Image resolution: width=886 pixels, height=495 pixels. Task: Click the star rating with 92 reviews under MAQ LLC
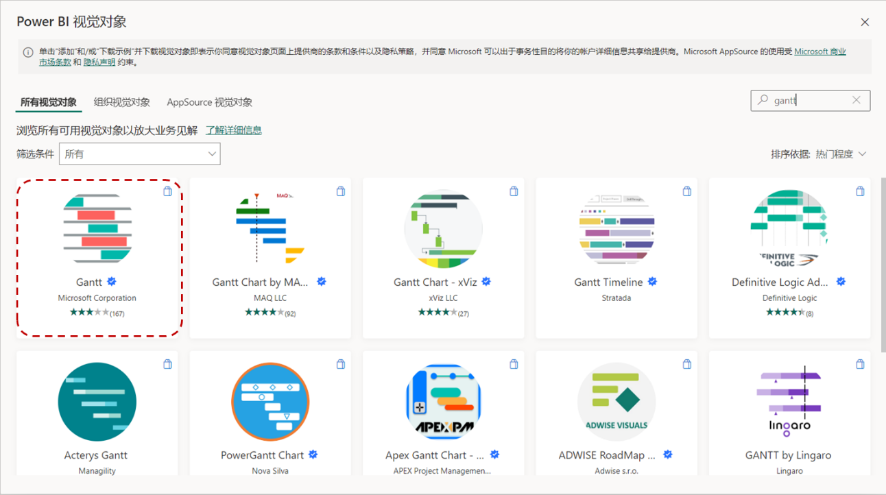tap(265, 313)
